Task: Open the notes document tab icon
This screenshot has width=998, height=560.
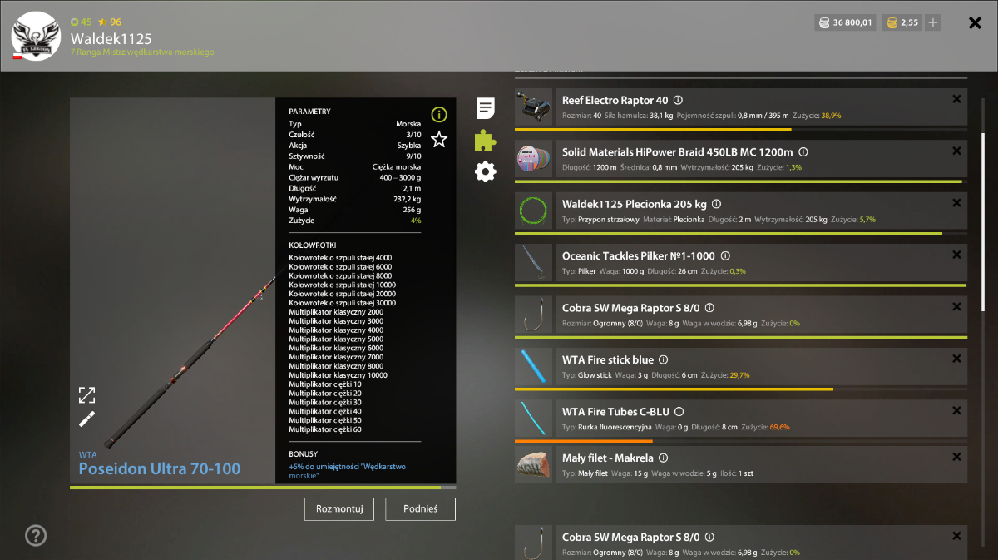Action: point(486,108)
